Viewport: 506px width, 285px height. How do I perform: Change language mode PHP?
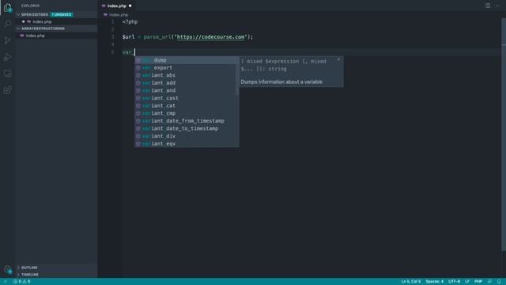point(478,282)
